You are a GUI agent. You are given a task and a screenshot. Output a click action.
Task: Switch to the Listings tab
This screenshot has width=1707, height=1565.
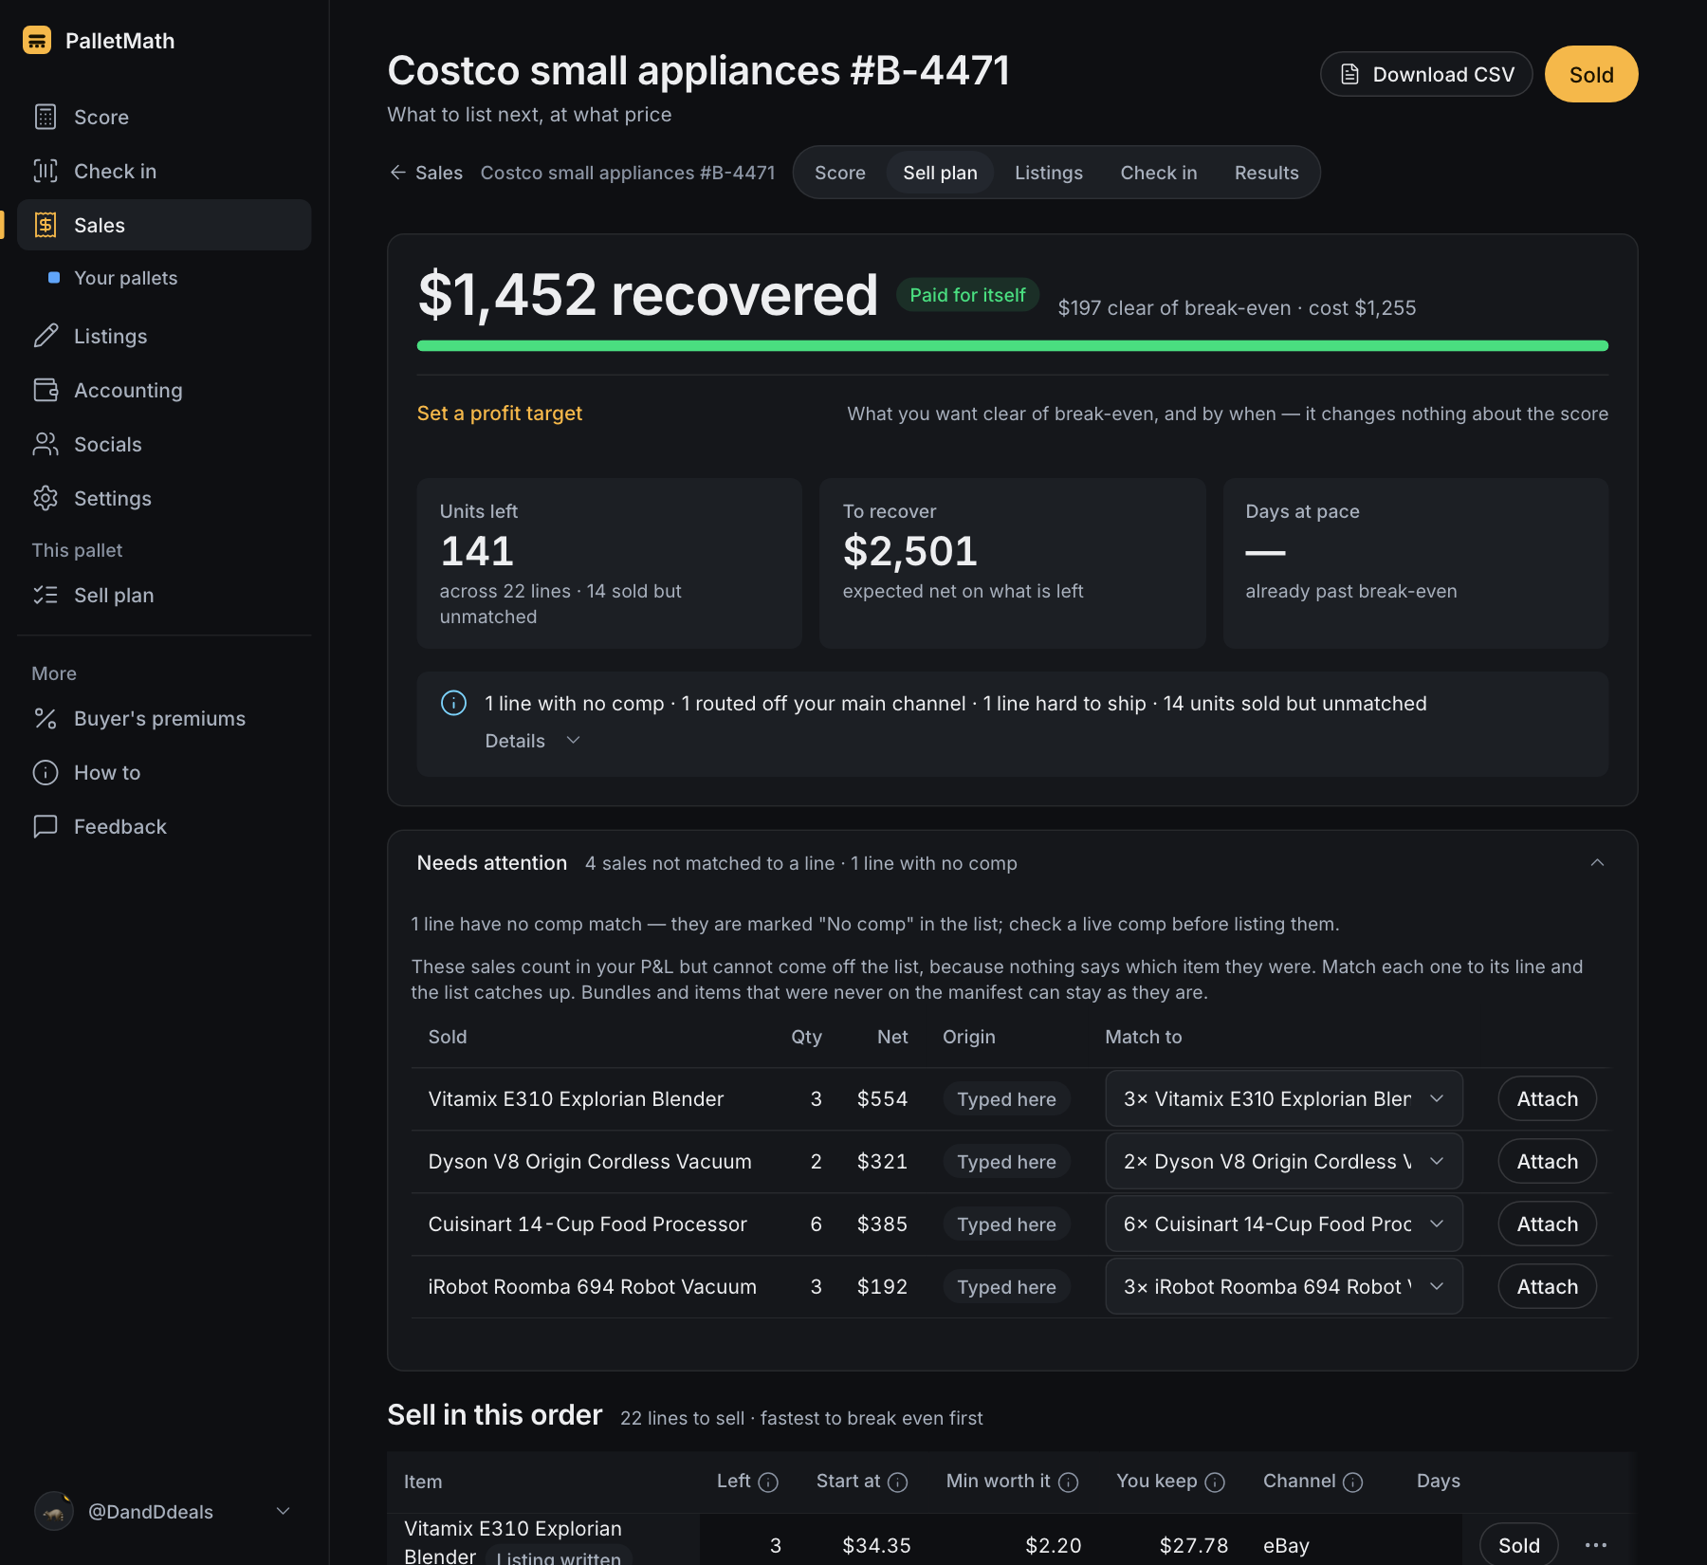[1049, 173]
